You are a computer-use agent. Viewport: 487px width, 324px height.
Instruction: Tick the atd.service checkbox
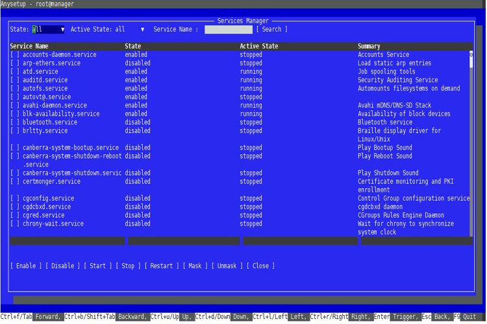click(x=14, y=71)
